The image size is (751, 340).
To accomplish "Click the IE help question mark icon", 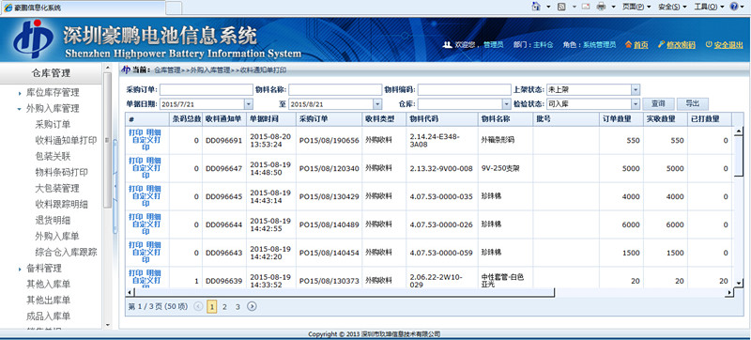I will [735, 7].
